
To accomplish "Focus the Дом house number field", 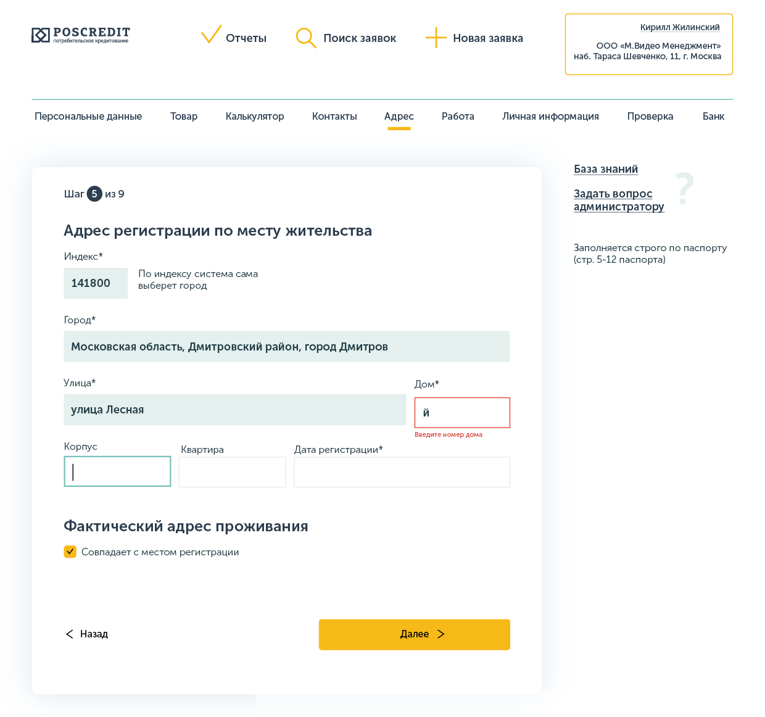I will pos(462,413).
